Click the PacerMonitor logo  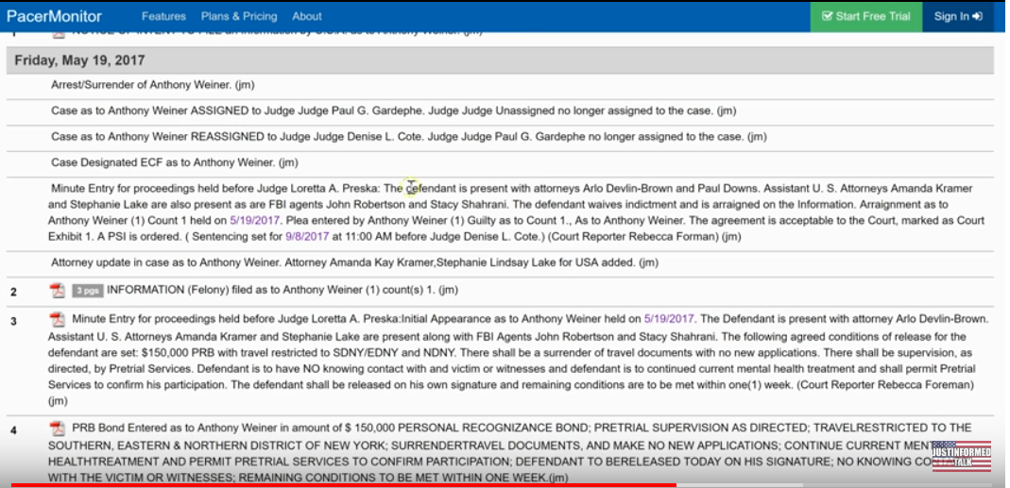click(x=54, y=16)
